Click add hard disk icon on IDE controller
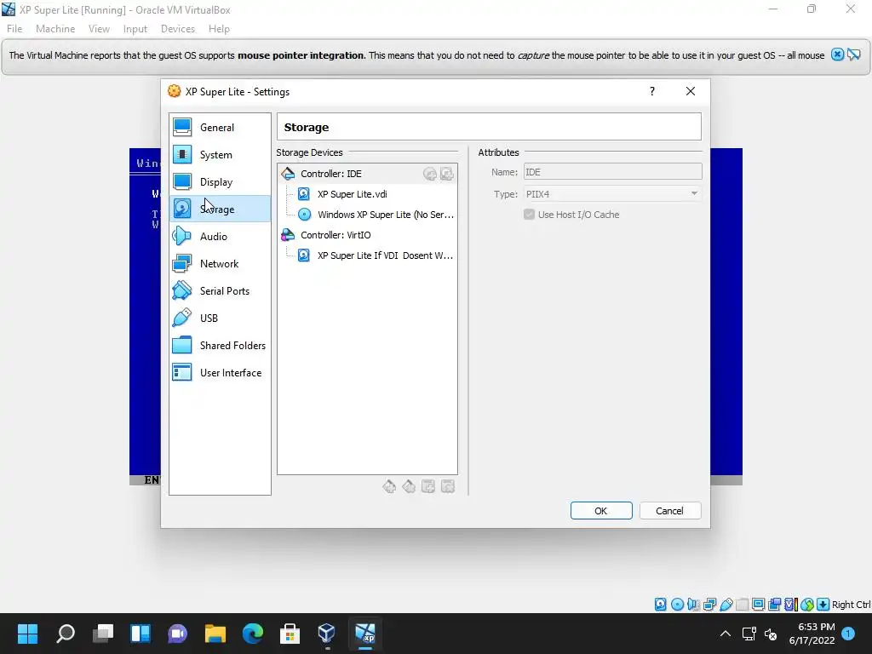The width and height of the screenshot is (872, 654). (446, 174)
